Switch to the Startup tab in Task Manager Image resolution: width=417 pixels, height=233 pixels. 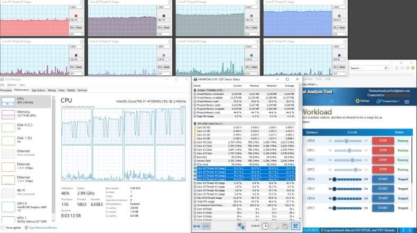tap(52, 90)
